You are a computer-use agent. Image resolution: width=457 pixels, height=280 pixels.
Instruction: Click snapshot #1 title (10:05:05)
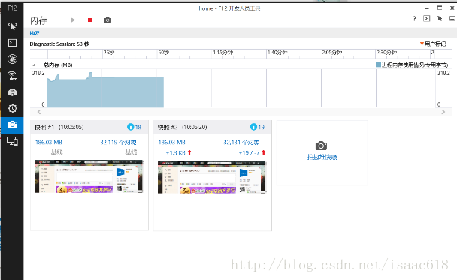pyautogui.click(x=59, y=127)
